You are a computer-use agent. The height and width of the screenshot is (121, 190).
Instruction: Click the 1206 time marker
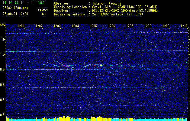pyautogui.click(x=111, y=26)
